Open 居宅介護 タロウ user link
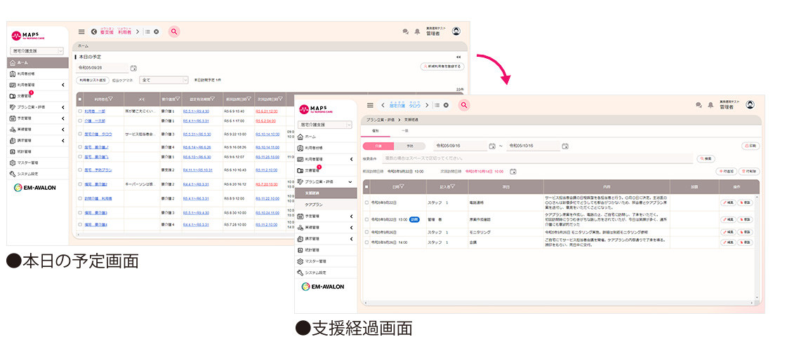Screen dimensions: 787x337 click(98, 135)
